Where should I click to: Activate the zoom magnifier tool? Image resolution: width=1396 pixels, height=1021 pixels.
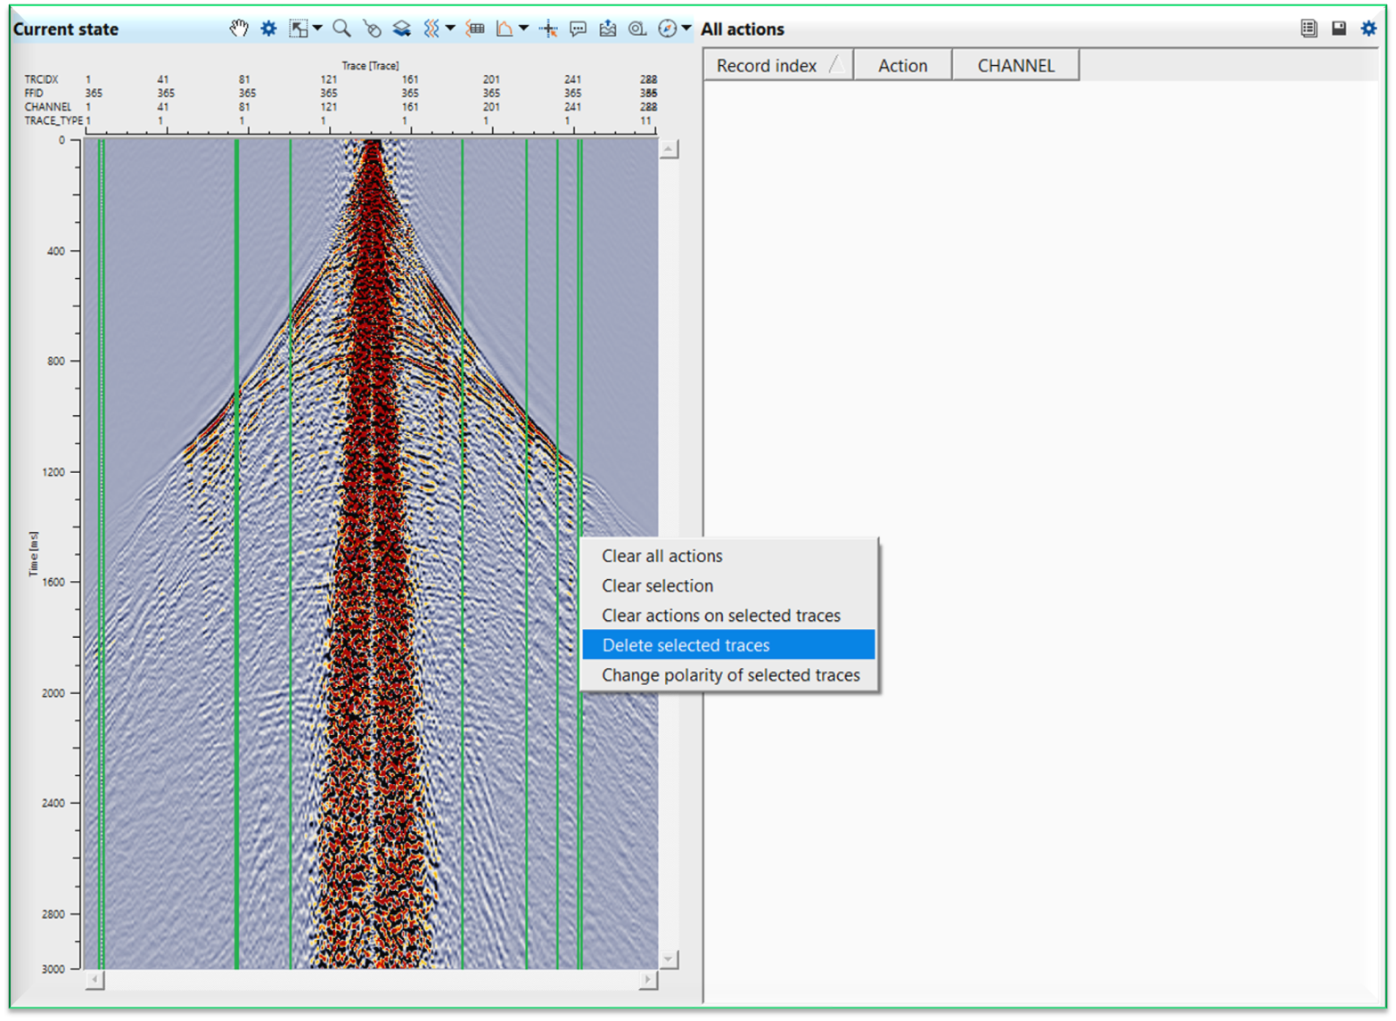coord(341,28)
